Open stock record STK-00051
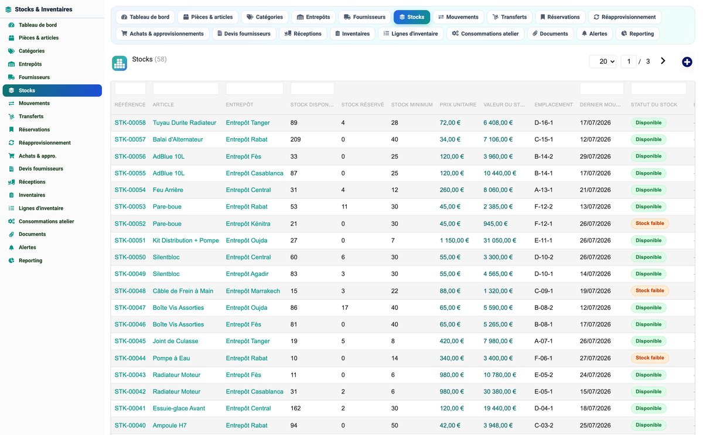 (x=130, y=241)
